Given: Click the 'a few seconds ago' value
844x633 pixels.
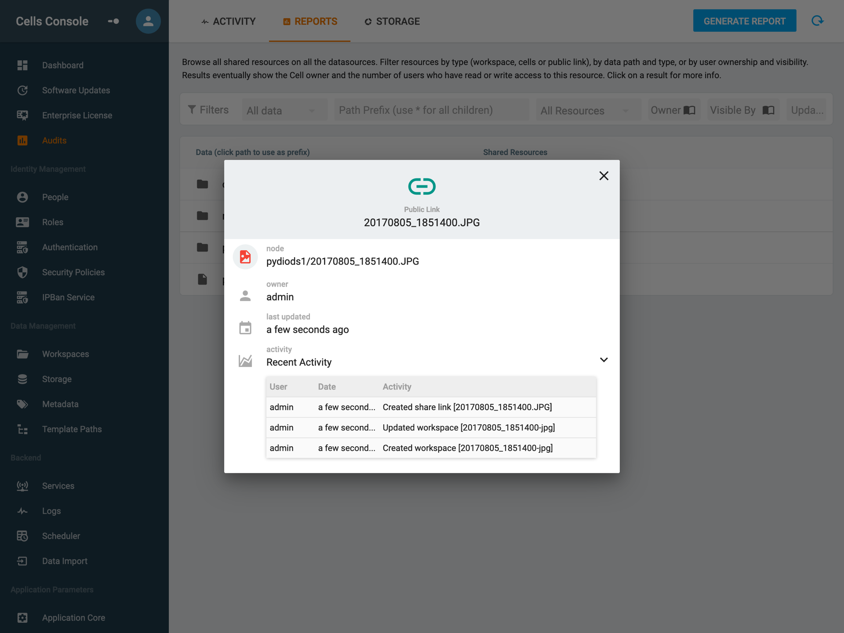Looking at the screenshot, I should click(x=307, y=329).
